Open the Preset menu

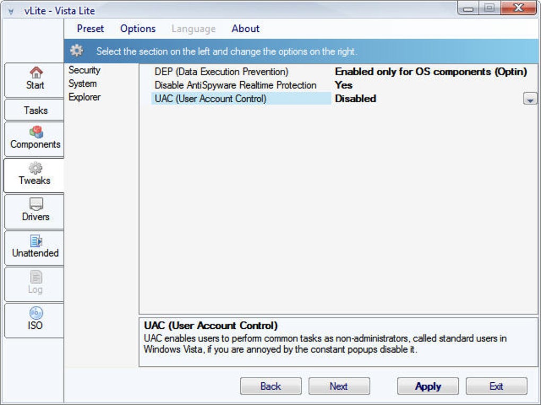90,29
